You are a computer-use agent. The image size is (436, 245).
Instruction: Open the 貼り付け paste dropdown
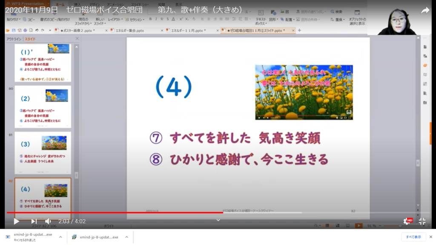[13, 20]
